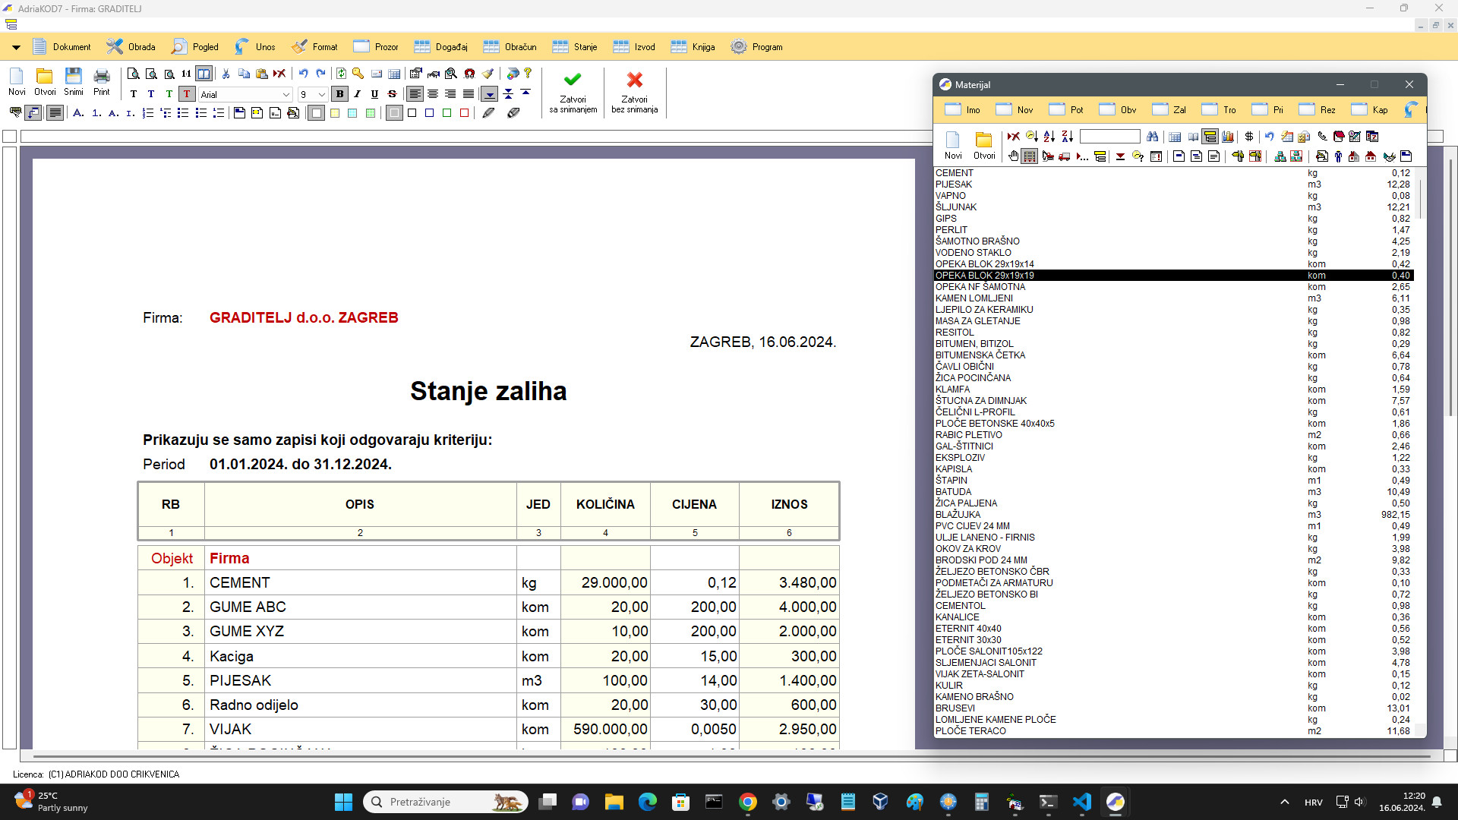Click the red omega symbol icon
Screen dimensions: 1458x820
[x=469, y=74]
